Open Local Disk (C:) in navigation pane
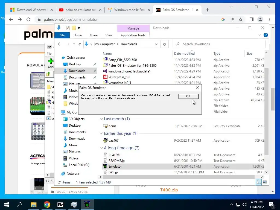The height and width of the screenshot is (210, 280). tap(79, 165)
